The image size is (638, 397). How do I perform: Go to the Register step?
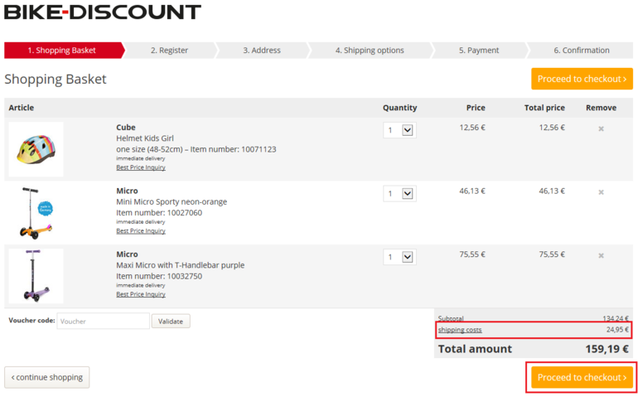coord(169,50)
